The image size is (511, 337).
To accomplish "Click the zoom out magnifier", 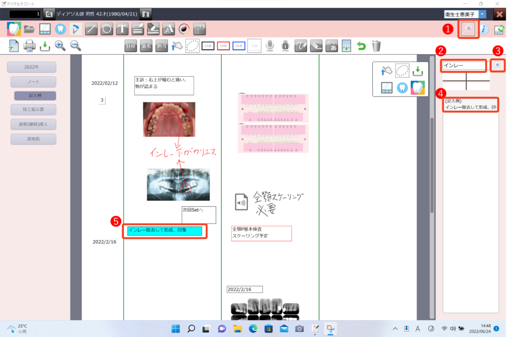I will click(76, 46).
